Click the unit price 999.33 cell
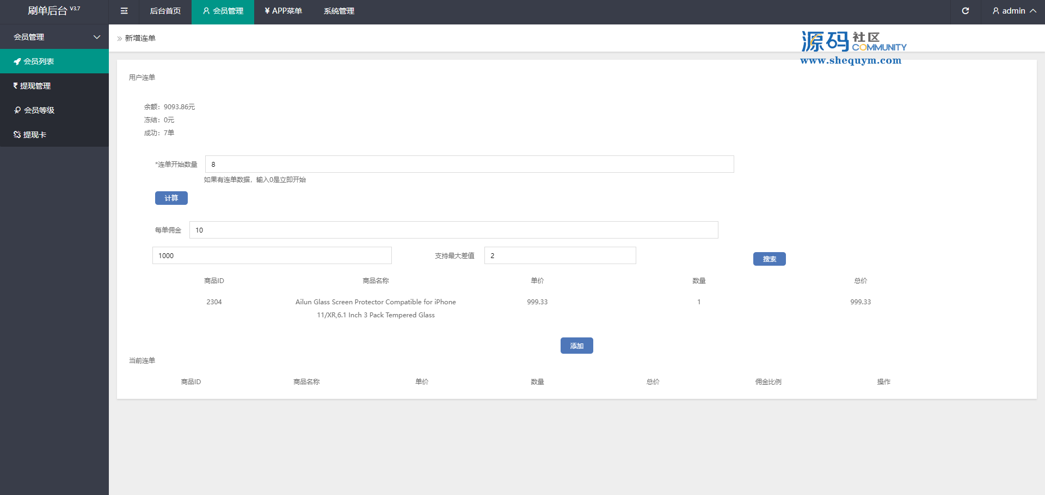Image resolution: width=1045 pixels, height=495 pixels. pyautogui.click(x=537, y=302)
